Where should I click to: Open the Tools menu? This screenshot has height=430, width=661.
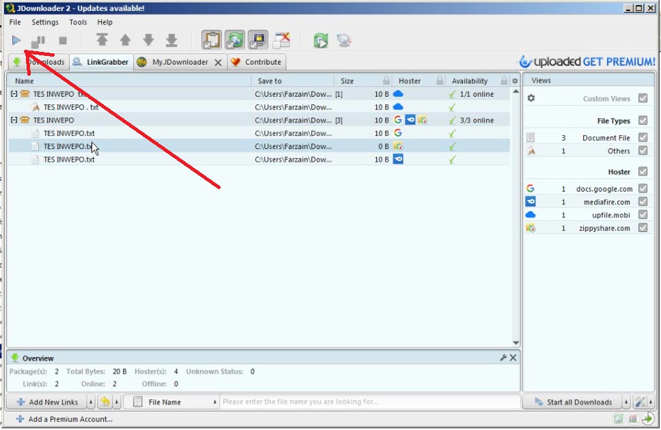(x=78, y=22)
